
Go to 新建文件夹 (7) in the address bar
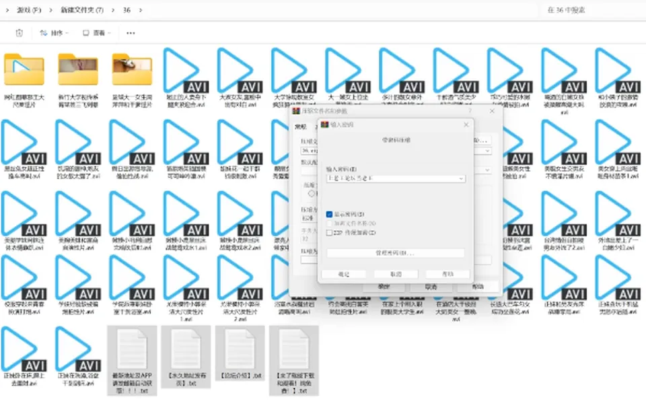pyautogui.click(x=82, y=10)
